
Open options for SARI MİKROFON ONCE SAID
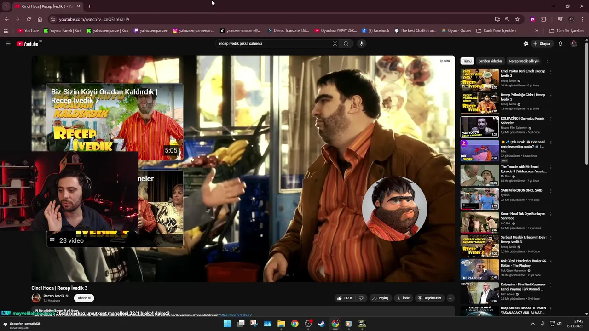(x=551, y=191)
